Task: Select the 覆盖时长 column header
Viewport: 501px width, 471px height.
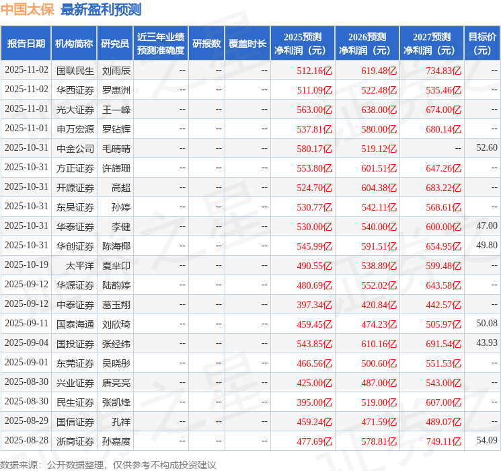Action: 247,44
